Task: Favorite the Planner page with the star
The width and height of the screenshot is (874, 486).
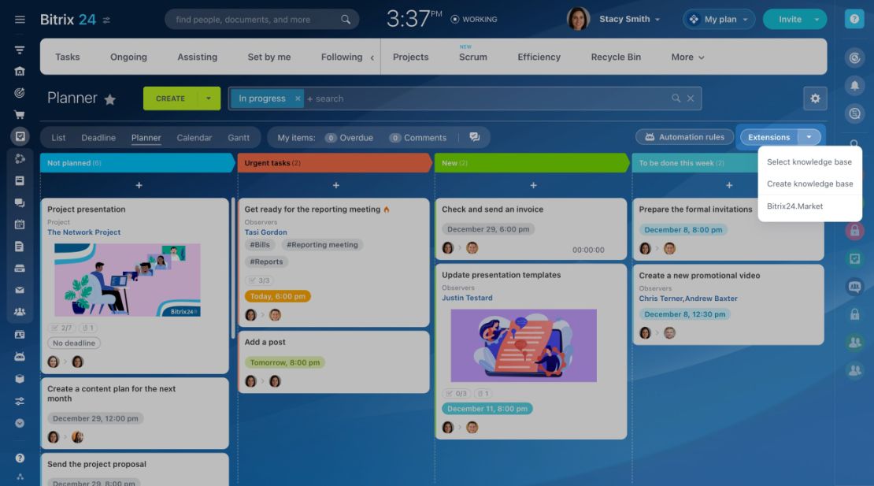Action: pos(109,100)
